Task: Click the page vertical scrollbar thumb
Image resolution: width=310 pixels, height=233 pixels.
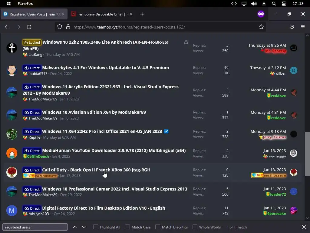Action: point(307,154)
